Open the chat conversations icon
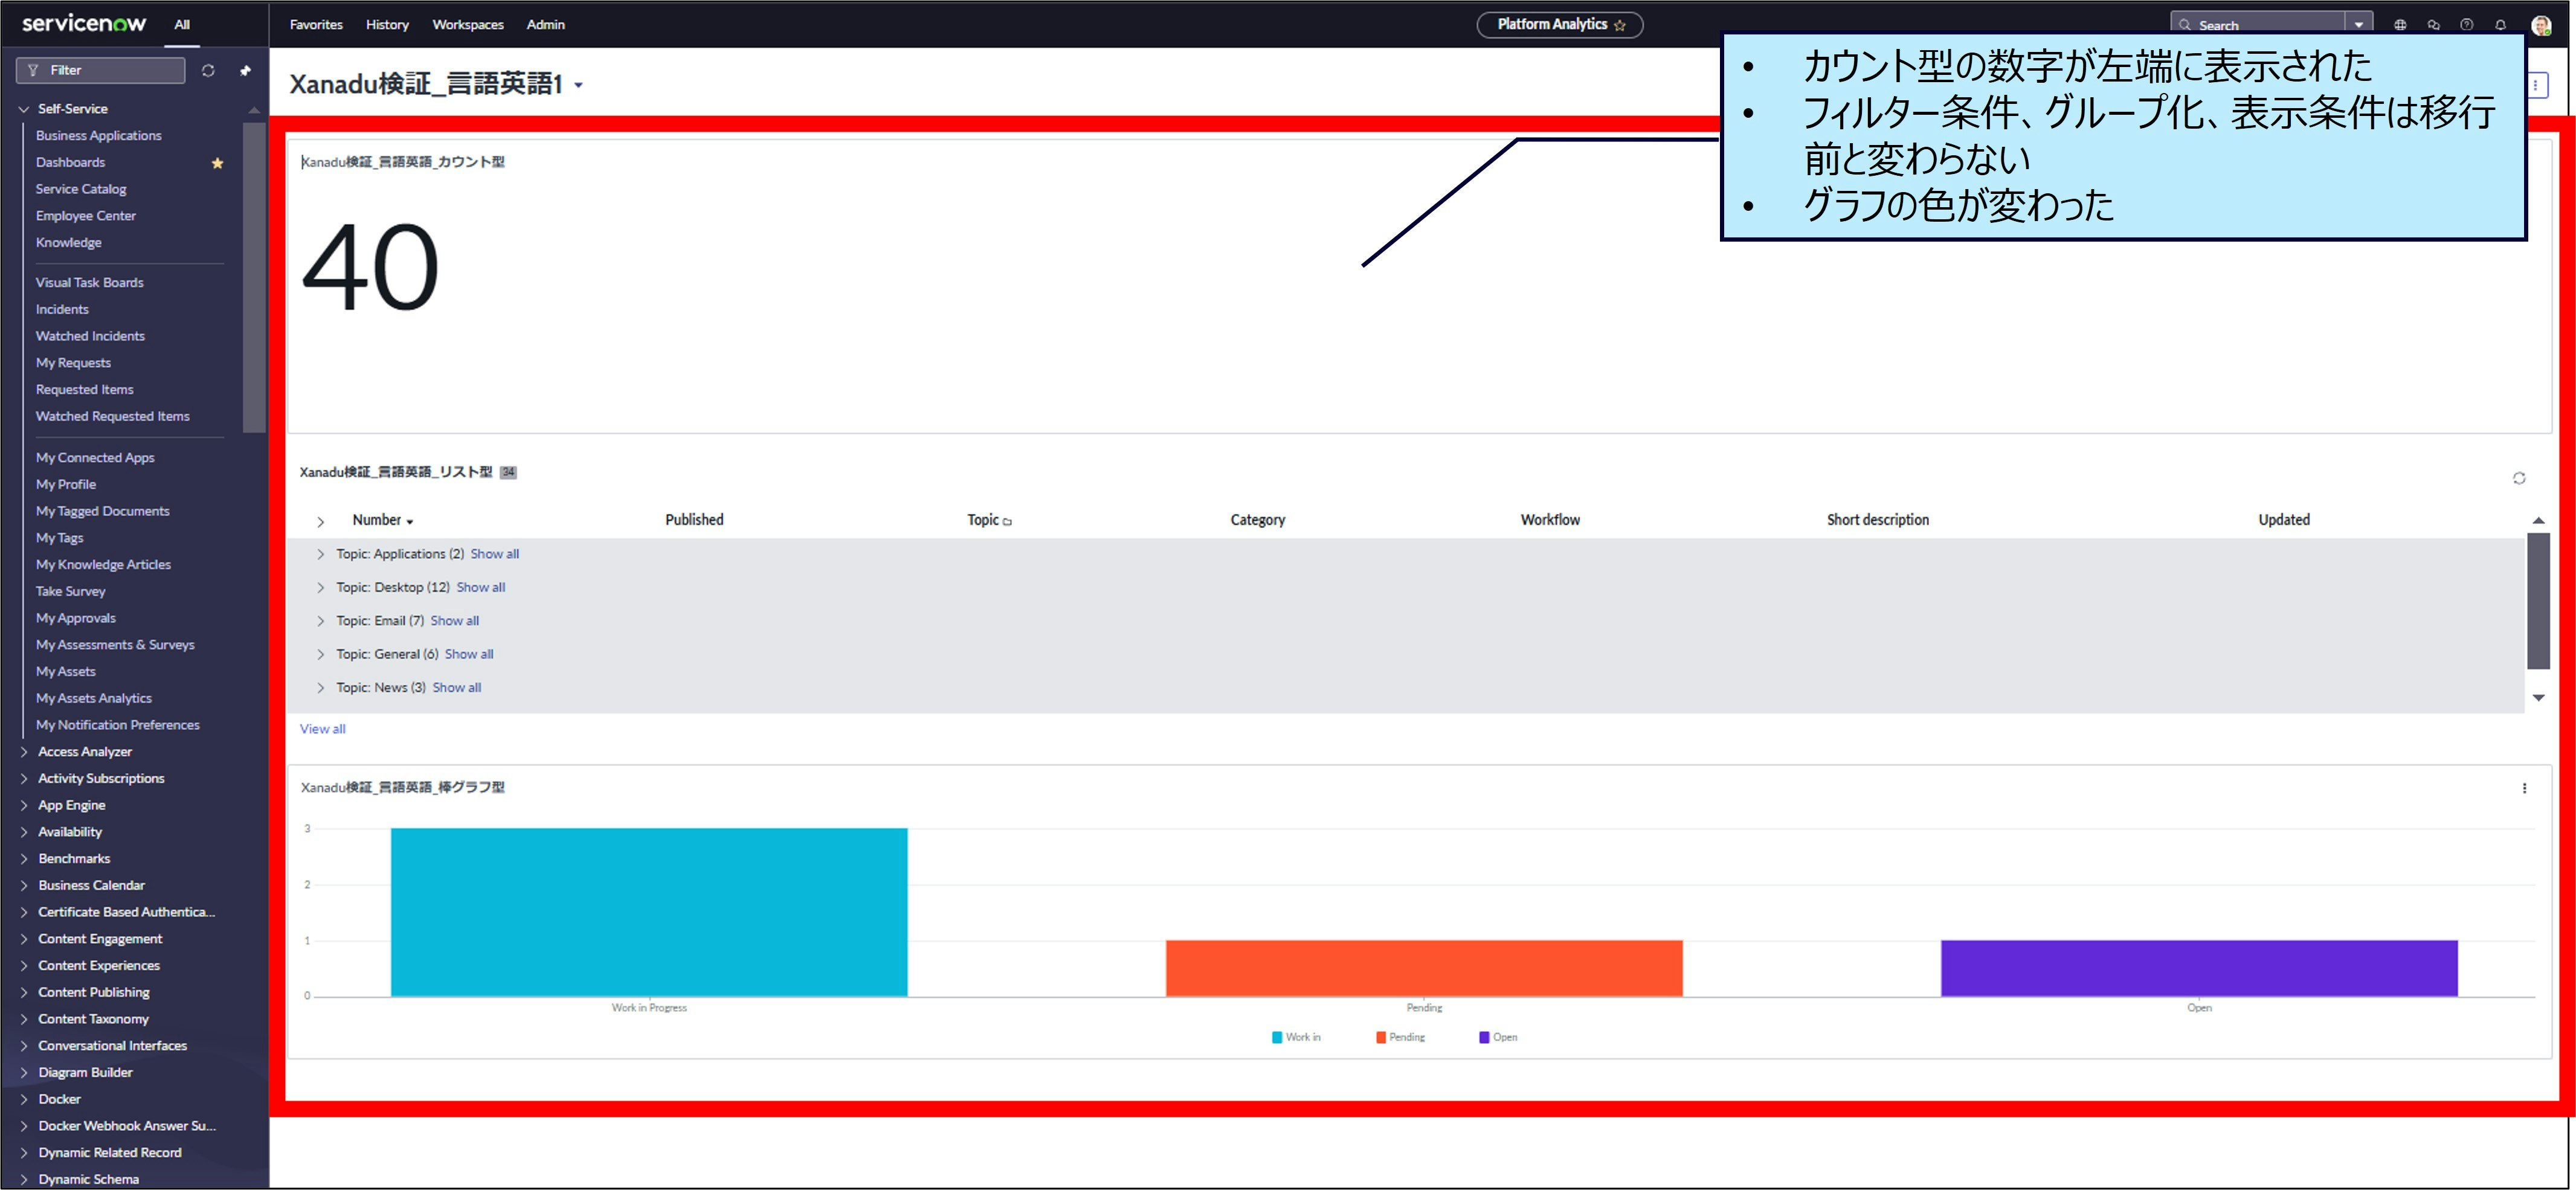 (x=2433, y=25)
